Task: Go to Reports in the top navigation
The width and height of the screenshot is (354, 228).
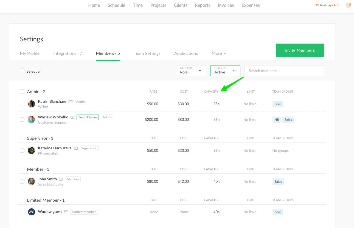Action: [x=203, y=5]
